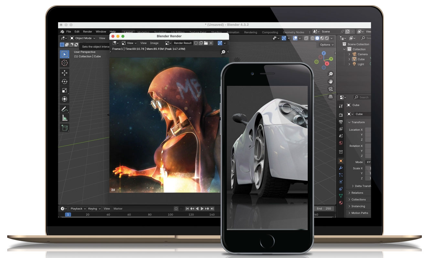
Task: Expand the Relations panel
Action: click(359, 193)
